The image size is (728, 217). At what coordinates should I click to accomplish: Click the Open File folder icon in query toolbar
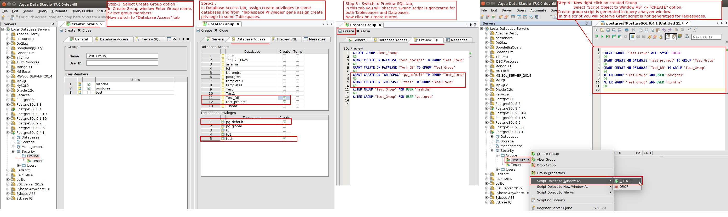[x=602, y=30]
